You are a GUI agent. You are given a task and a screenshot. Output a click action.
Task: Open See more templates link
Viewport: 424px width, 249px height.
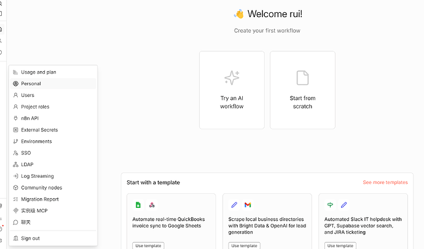(x=385, y=182)
